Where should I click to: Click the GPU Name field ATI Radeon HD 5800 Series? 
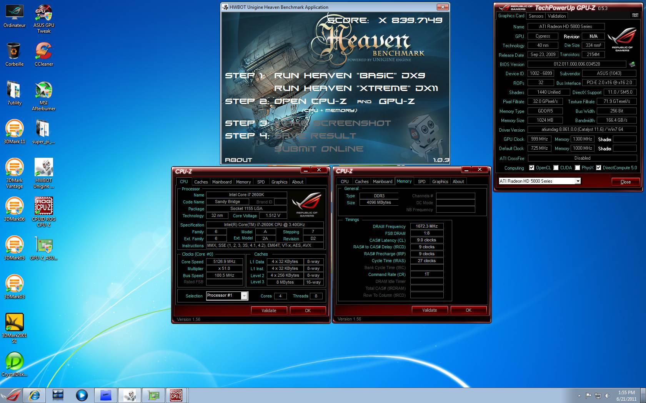(x=566, y=26)
